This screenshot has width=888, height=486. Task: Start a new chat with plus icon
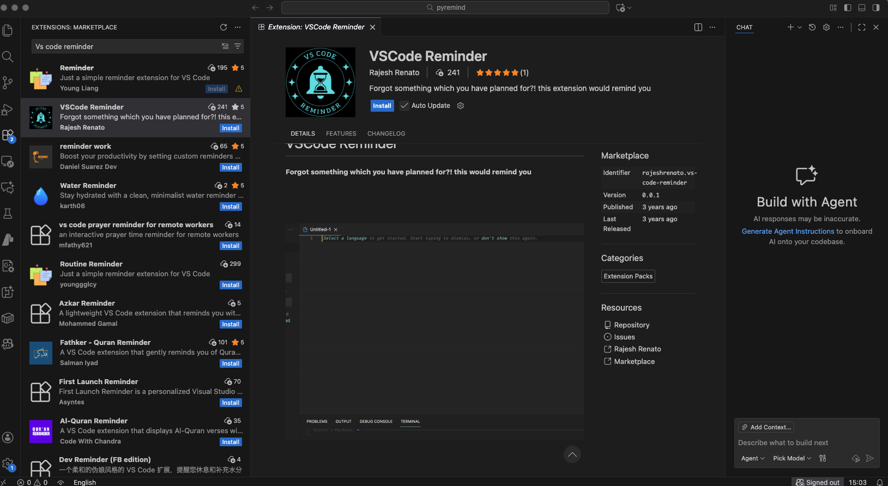pyautogui.click(x=790, y=27)
